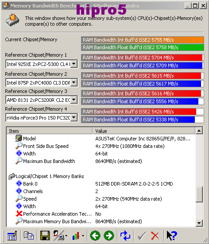Viewport: 209px width, 244px height.
Task: Click current orange Int bandwidth 5755 MB/s bar
Action: pyautogui.click(x=143, y=40)
